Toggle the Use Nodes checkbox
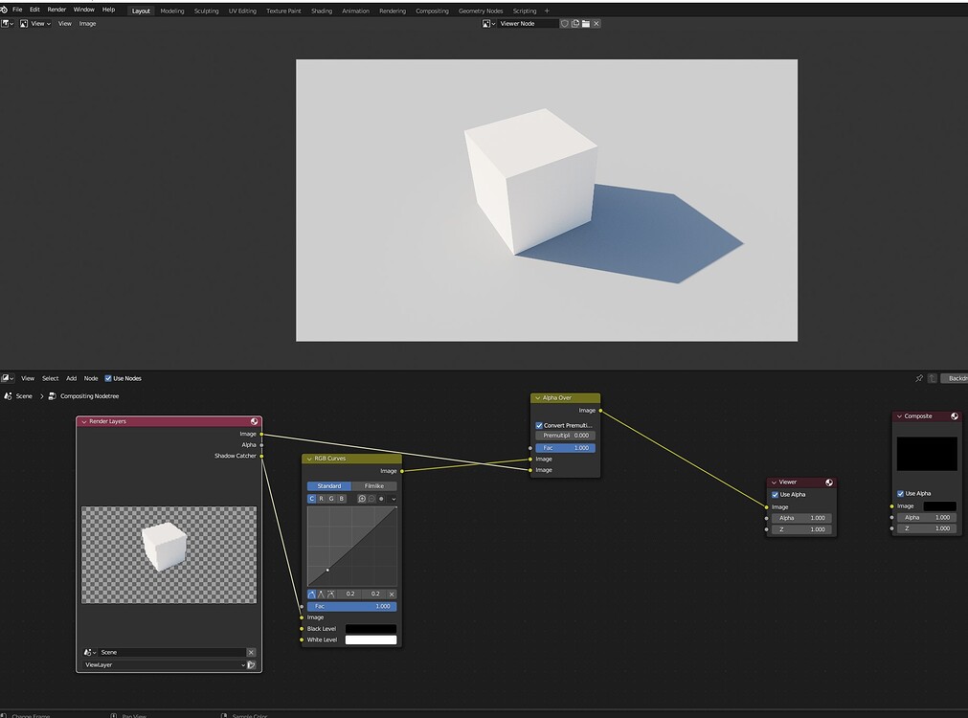The height and width of the screenshot is (718, 968). [108, 378]
